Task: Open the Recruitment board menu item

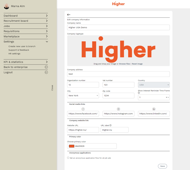Action: coord(26,21)
